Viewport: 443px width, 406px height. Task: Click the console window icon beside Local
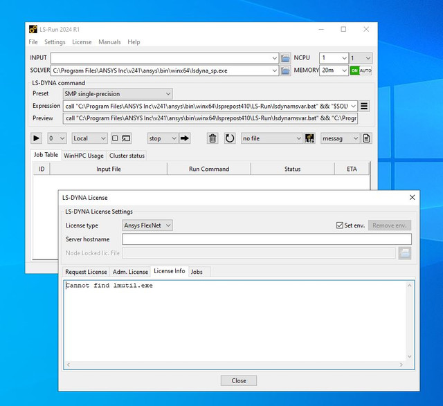tap(126, 138)
